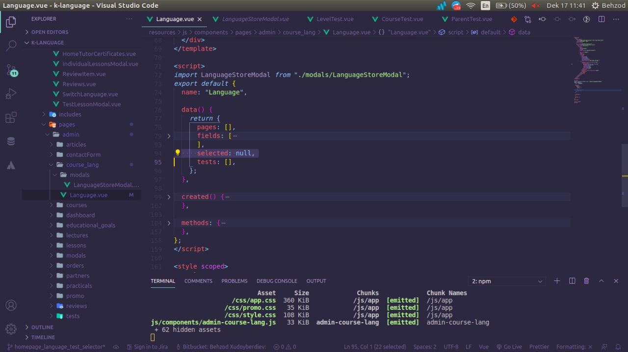Split the editor to the right

pyautogui.click(x=602, y=19)
